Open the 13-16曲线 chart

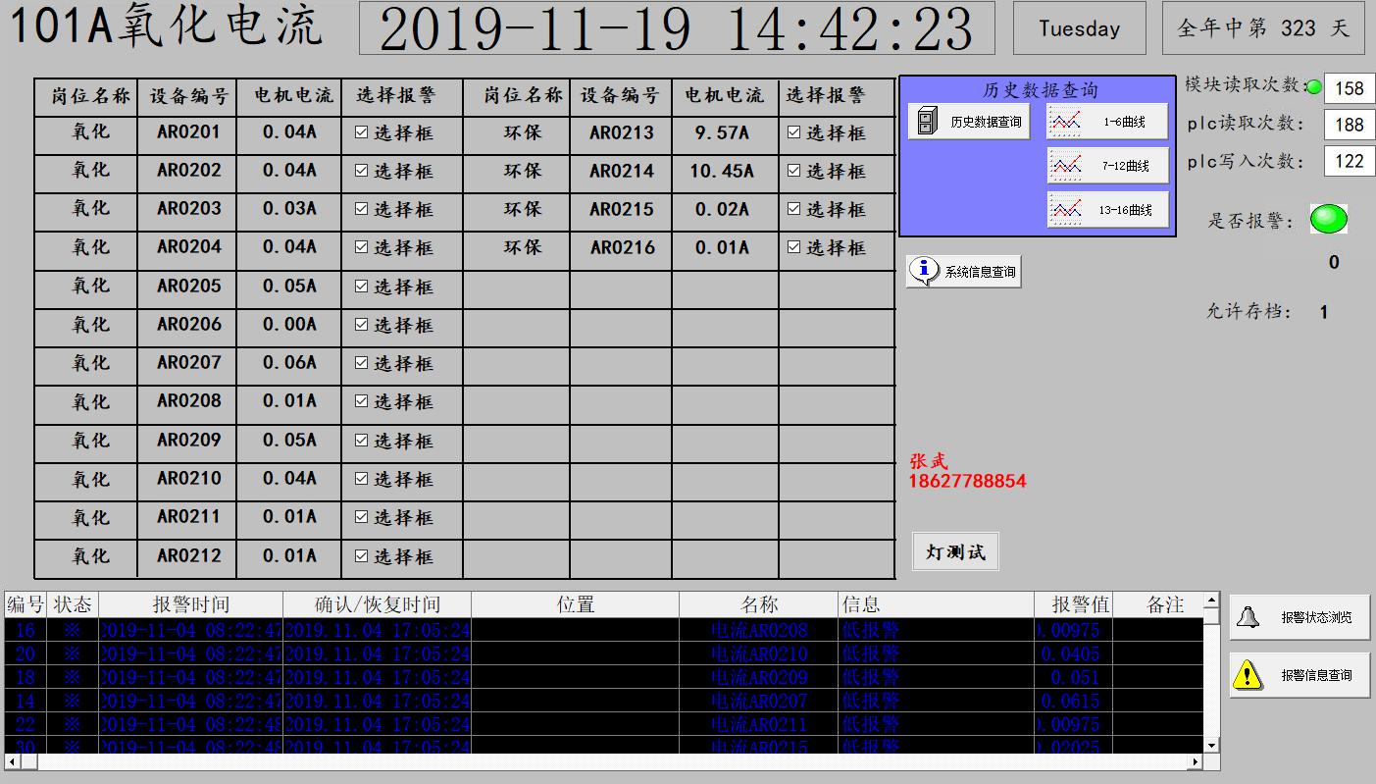(1107, 210)
